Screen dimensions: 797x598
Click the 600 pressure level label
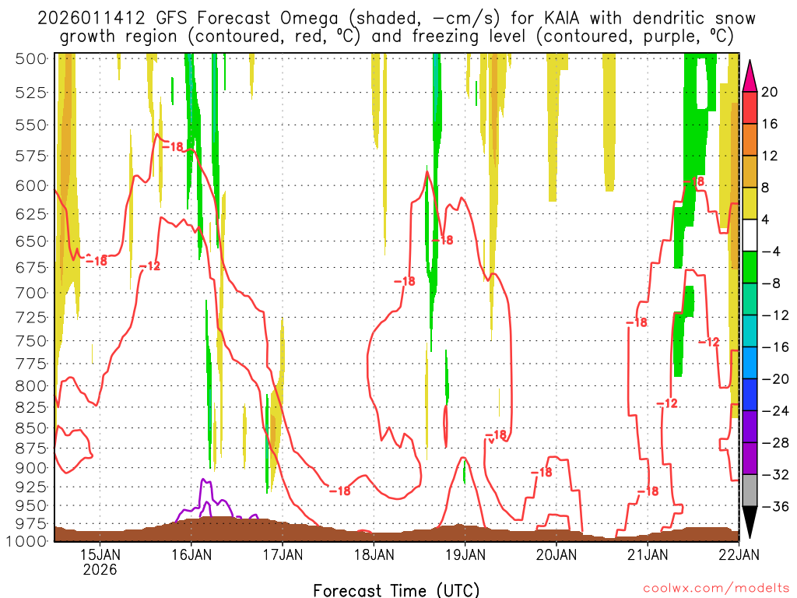point(31,186)
